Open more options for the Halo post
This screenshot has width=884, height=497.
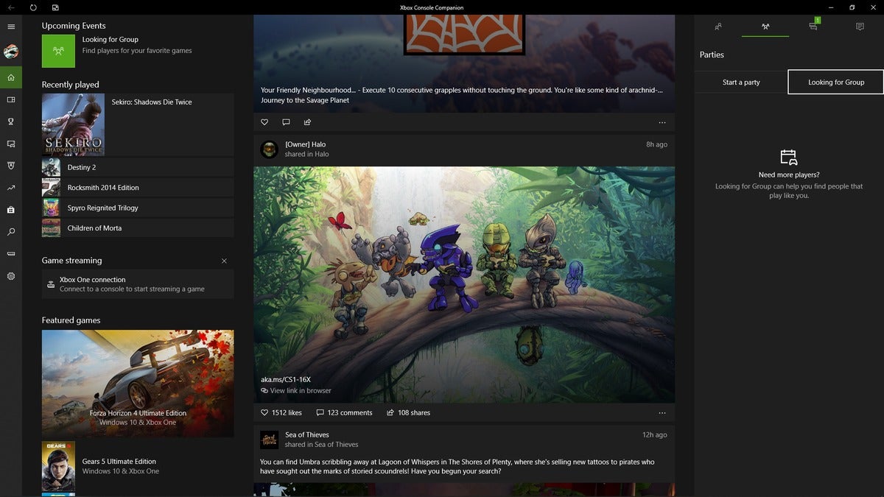[662, 413]
